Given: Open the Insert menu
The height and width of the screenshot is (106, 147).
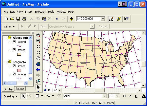Looking at the screenshot, I should [28, 12].
